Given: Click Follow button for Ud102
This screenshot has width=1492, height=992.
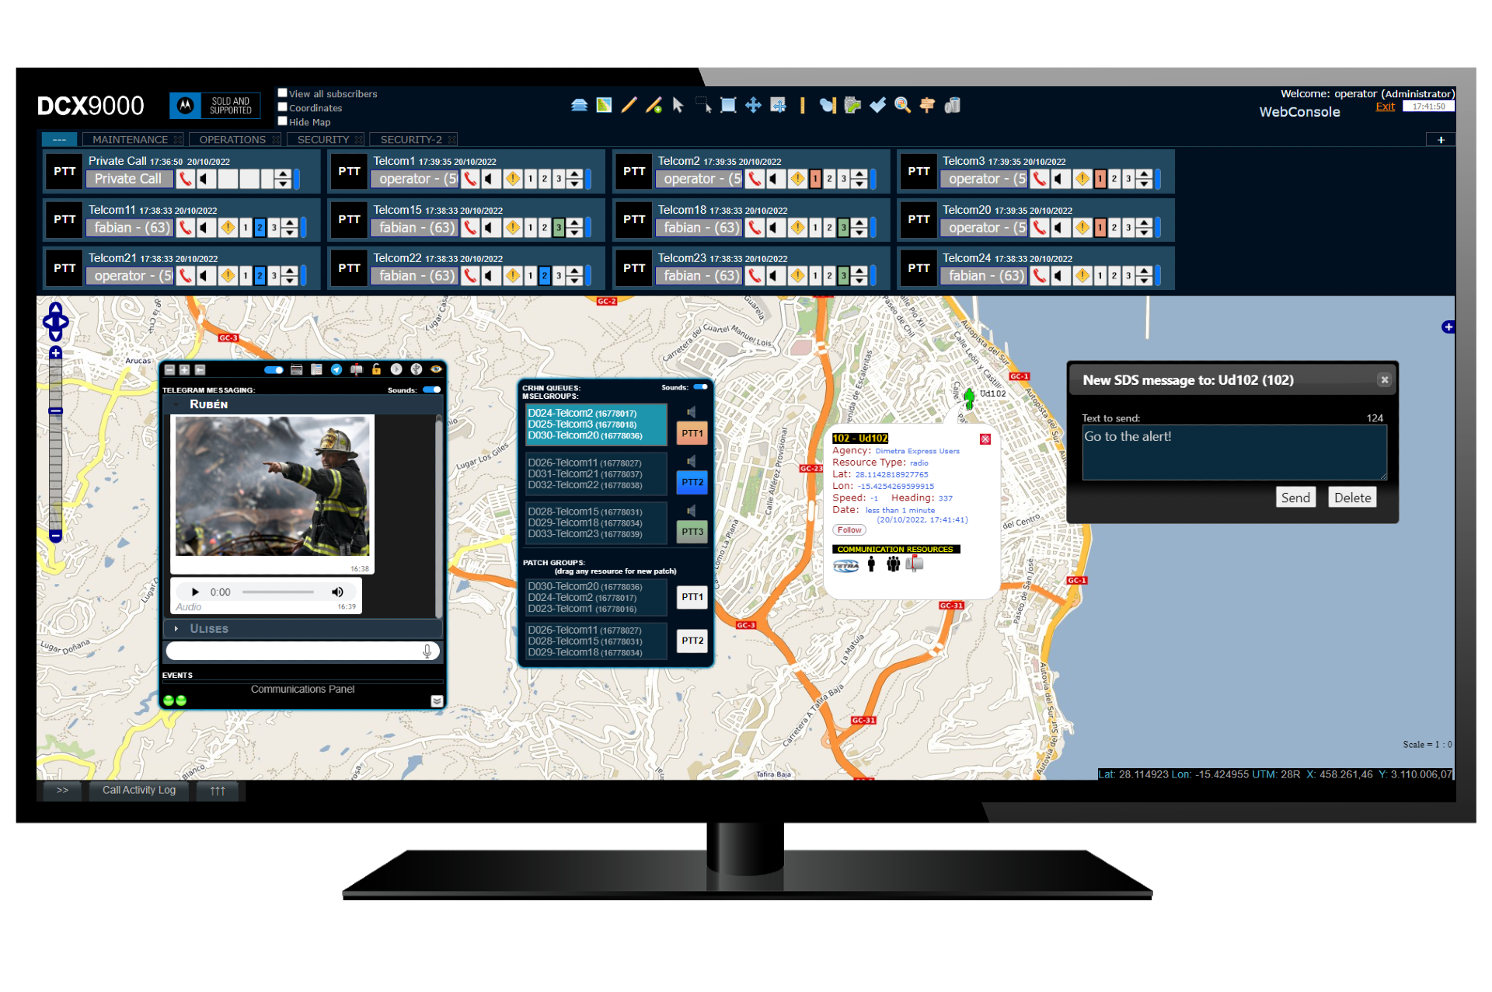Looking at the screenshot, I should coord(849,530).
